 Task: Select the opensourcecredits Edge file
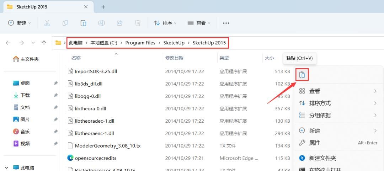(96, 158)
